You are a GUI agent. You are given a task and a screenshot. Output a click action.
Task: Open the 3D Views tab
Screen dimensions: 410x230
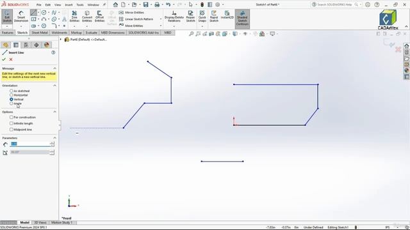[40, 222]
